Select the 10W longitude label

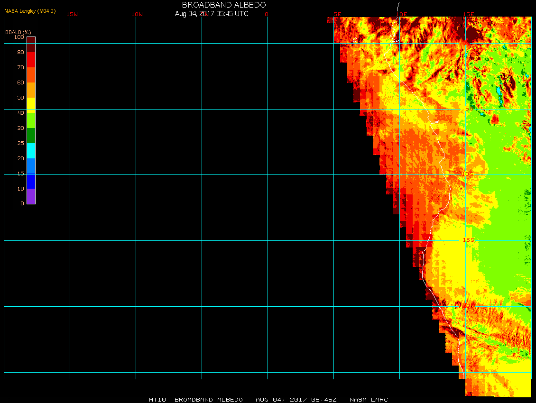point(137,14)
